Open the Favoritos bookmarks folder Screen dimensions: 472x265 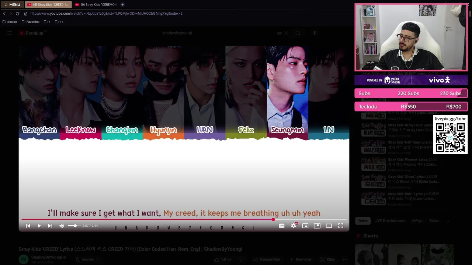(x=30, y=22)
